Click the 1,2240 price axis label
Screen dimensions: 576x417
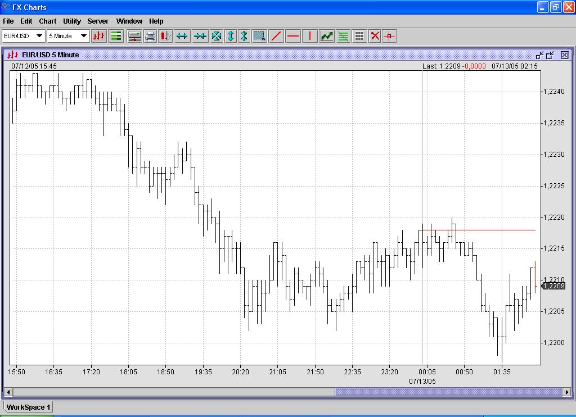click(554, 92)
